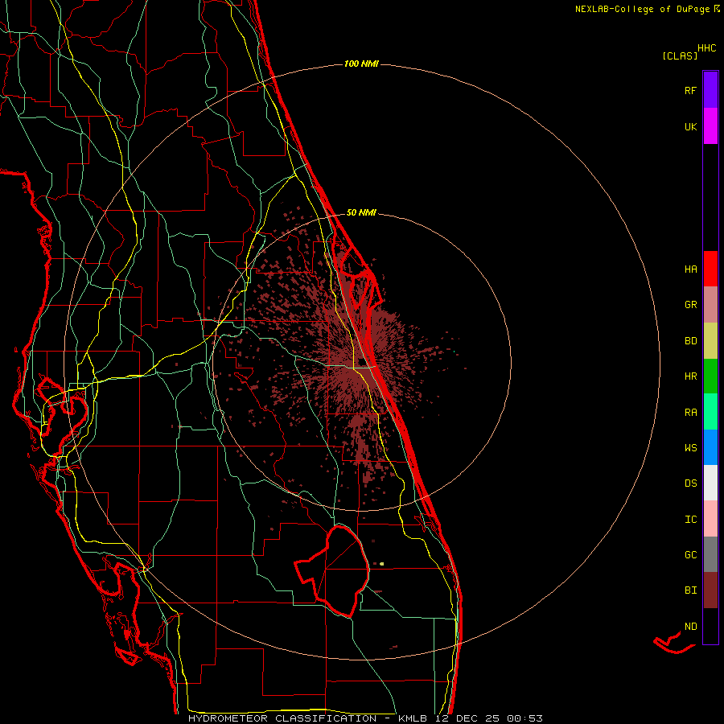Click the HA red legend swatch

click(x=710, y=269)
